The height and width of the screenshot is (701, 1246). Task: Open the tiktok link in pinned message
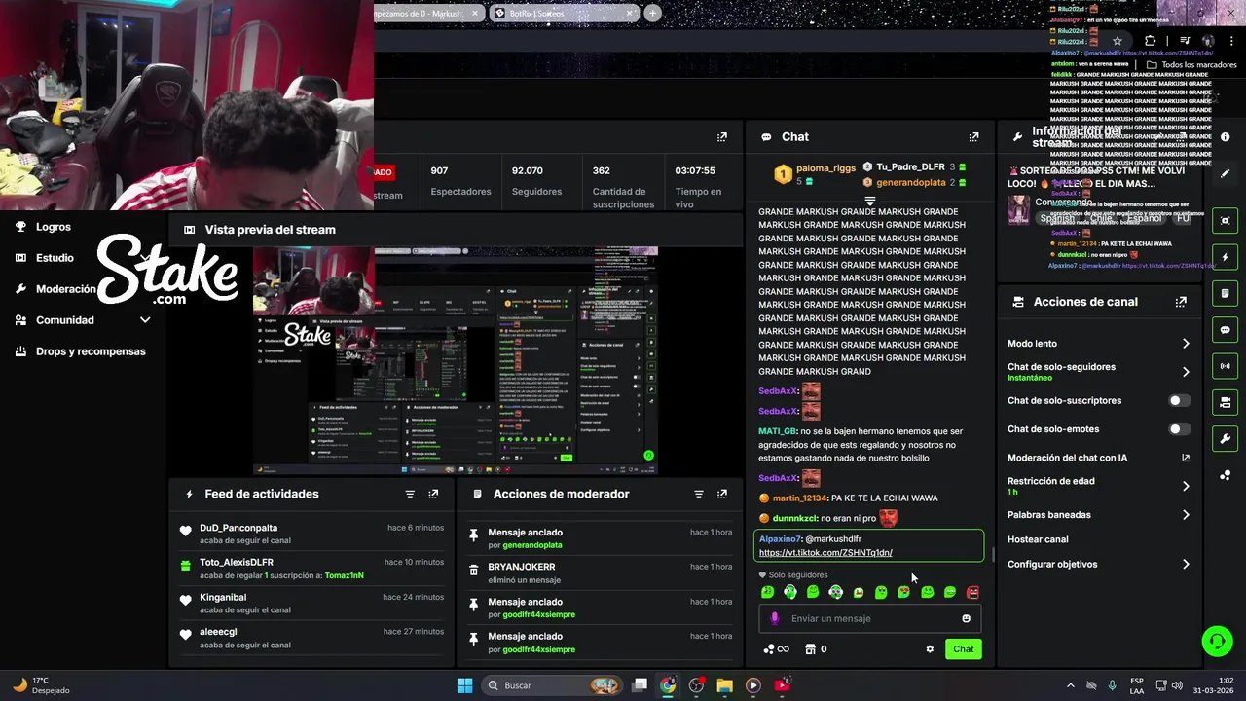(x=825, y=553)
